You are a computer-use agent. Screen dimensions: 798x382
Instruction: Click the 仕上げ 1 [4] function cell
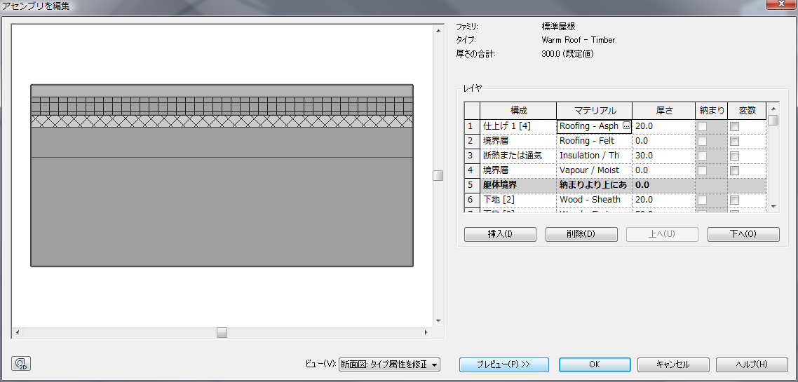coord(518,126)
